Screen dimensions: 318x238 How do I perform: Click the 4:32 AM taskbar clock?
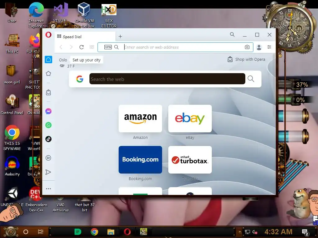tap(278, 232)
